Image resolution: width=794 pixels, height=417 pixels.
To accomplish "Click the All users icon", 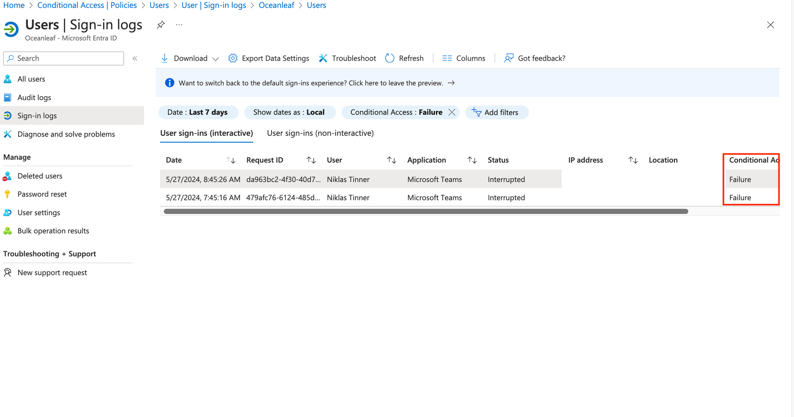I will pyautogui.click(x=8, y=79).
